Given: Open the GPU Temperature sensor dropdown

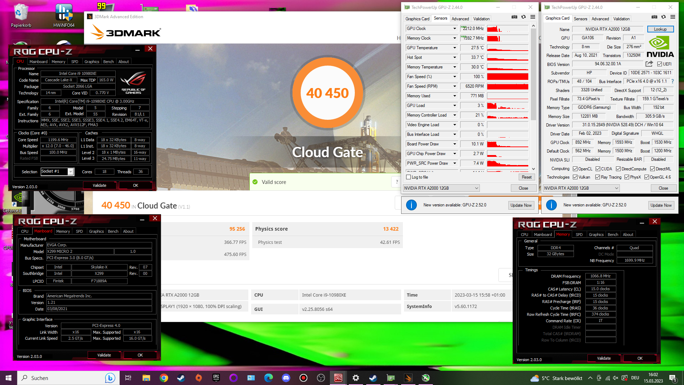Looking at the screenshot, I should tap(455, 48).
